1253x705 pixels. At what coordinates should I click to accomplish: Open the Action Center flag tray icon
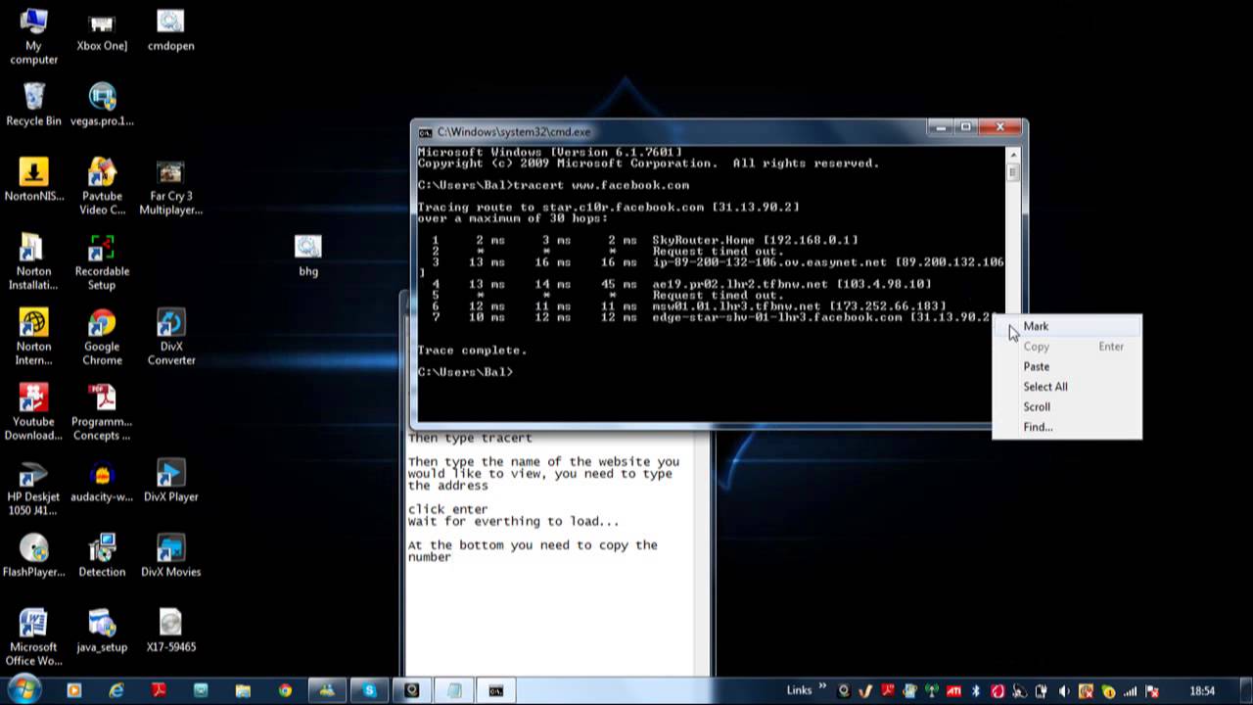click(1152, 691)
